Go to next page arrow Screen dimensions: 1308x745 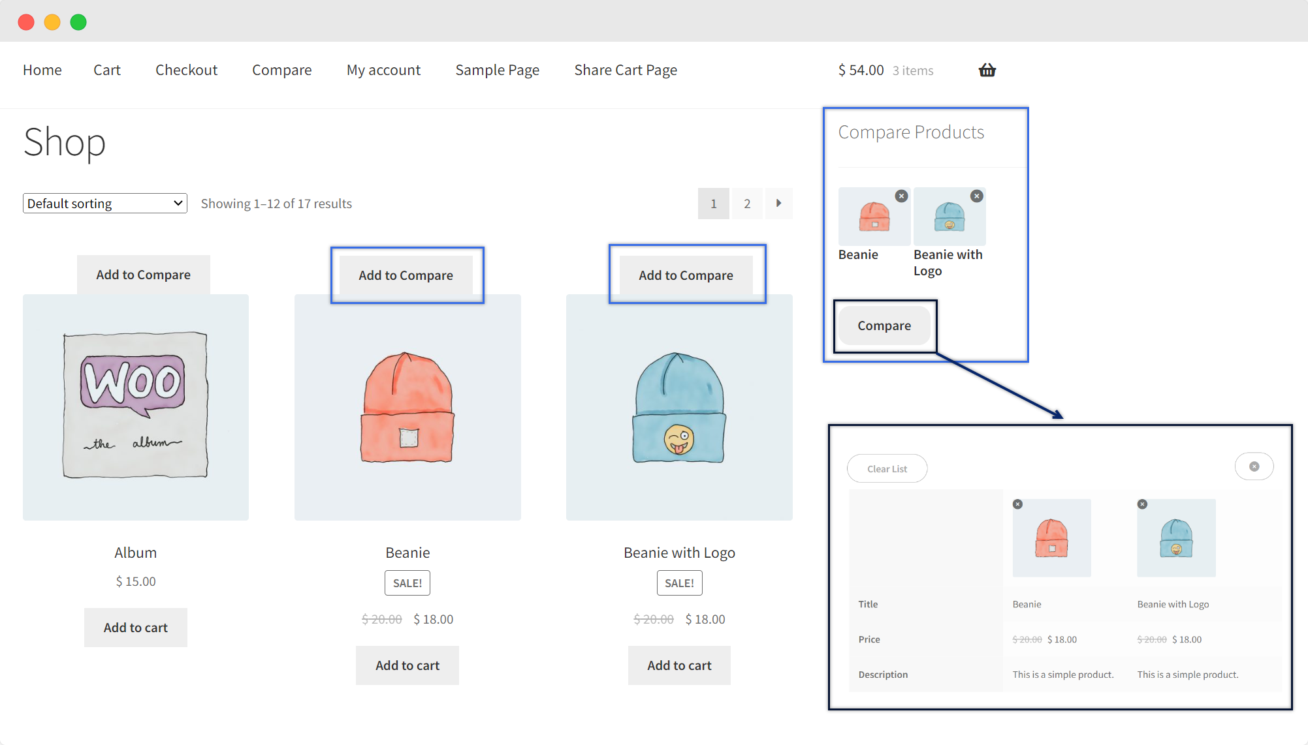pos(778,204)
